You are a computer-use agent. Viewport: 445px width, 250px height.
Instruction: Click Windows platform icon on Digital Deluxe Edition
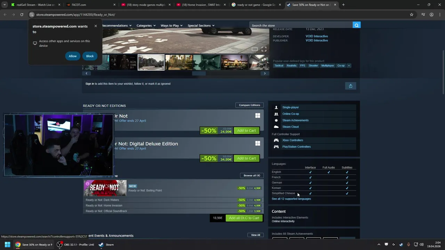(258, 143)
